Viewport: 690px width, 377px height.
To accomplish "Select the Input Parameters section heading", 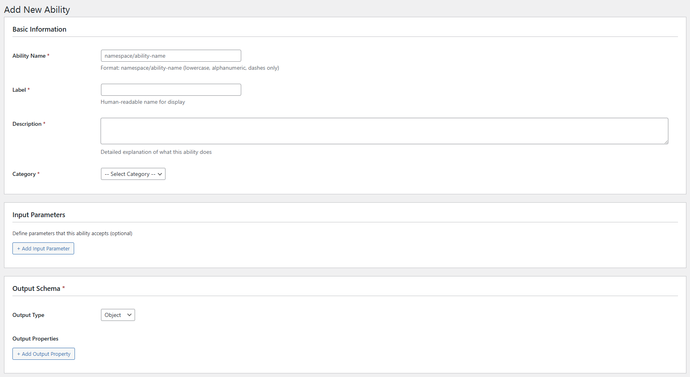I will coord(39,215).
